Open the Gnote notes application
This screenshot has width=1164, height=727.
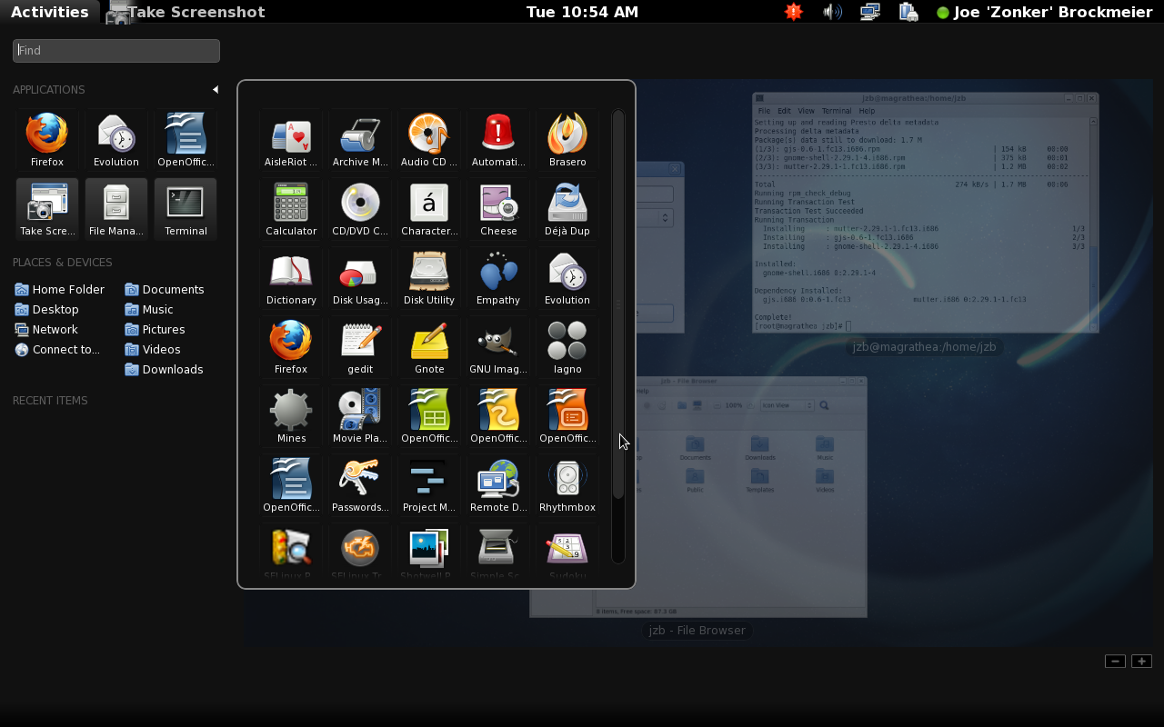(x=429, y=346)
